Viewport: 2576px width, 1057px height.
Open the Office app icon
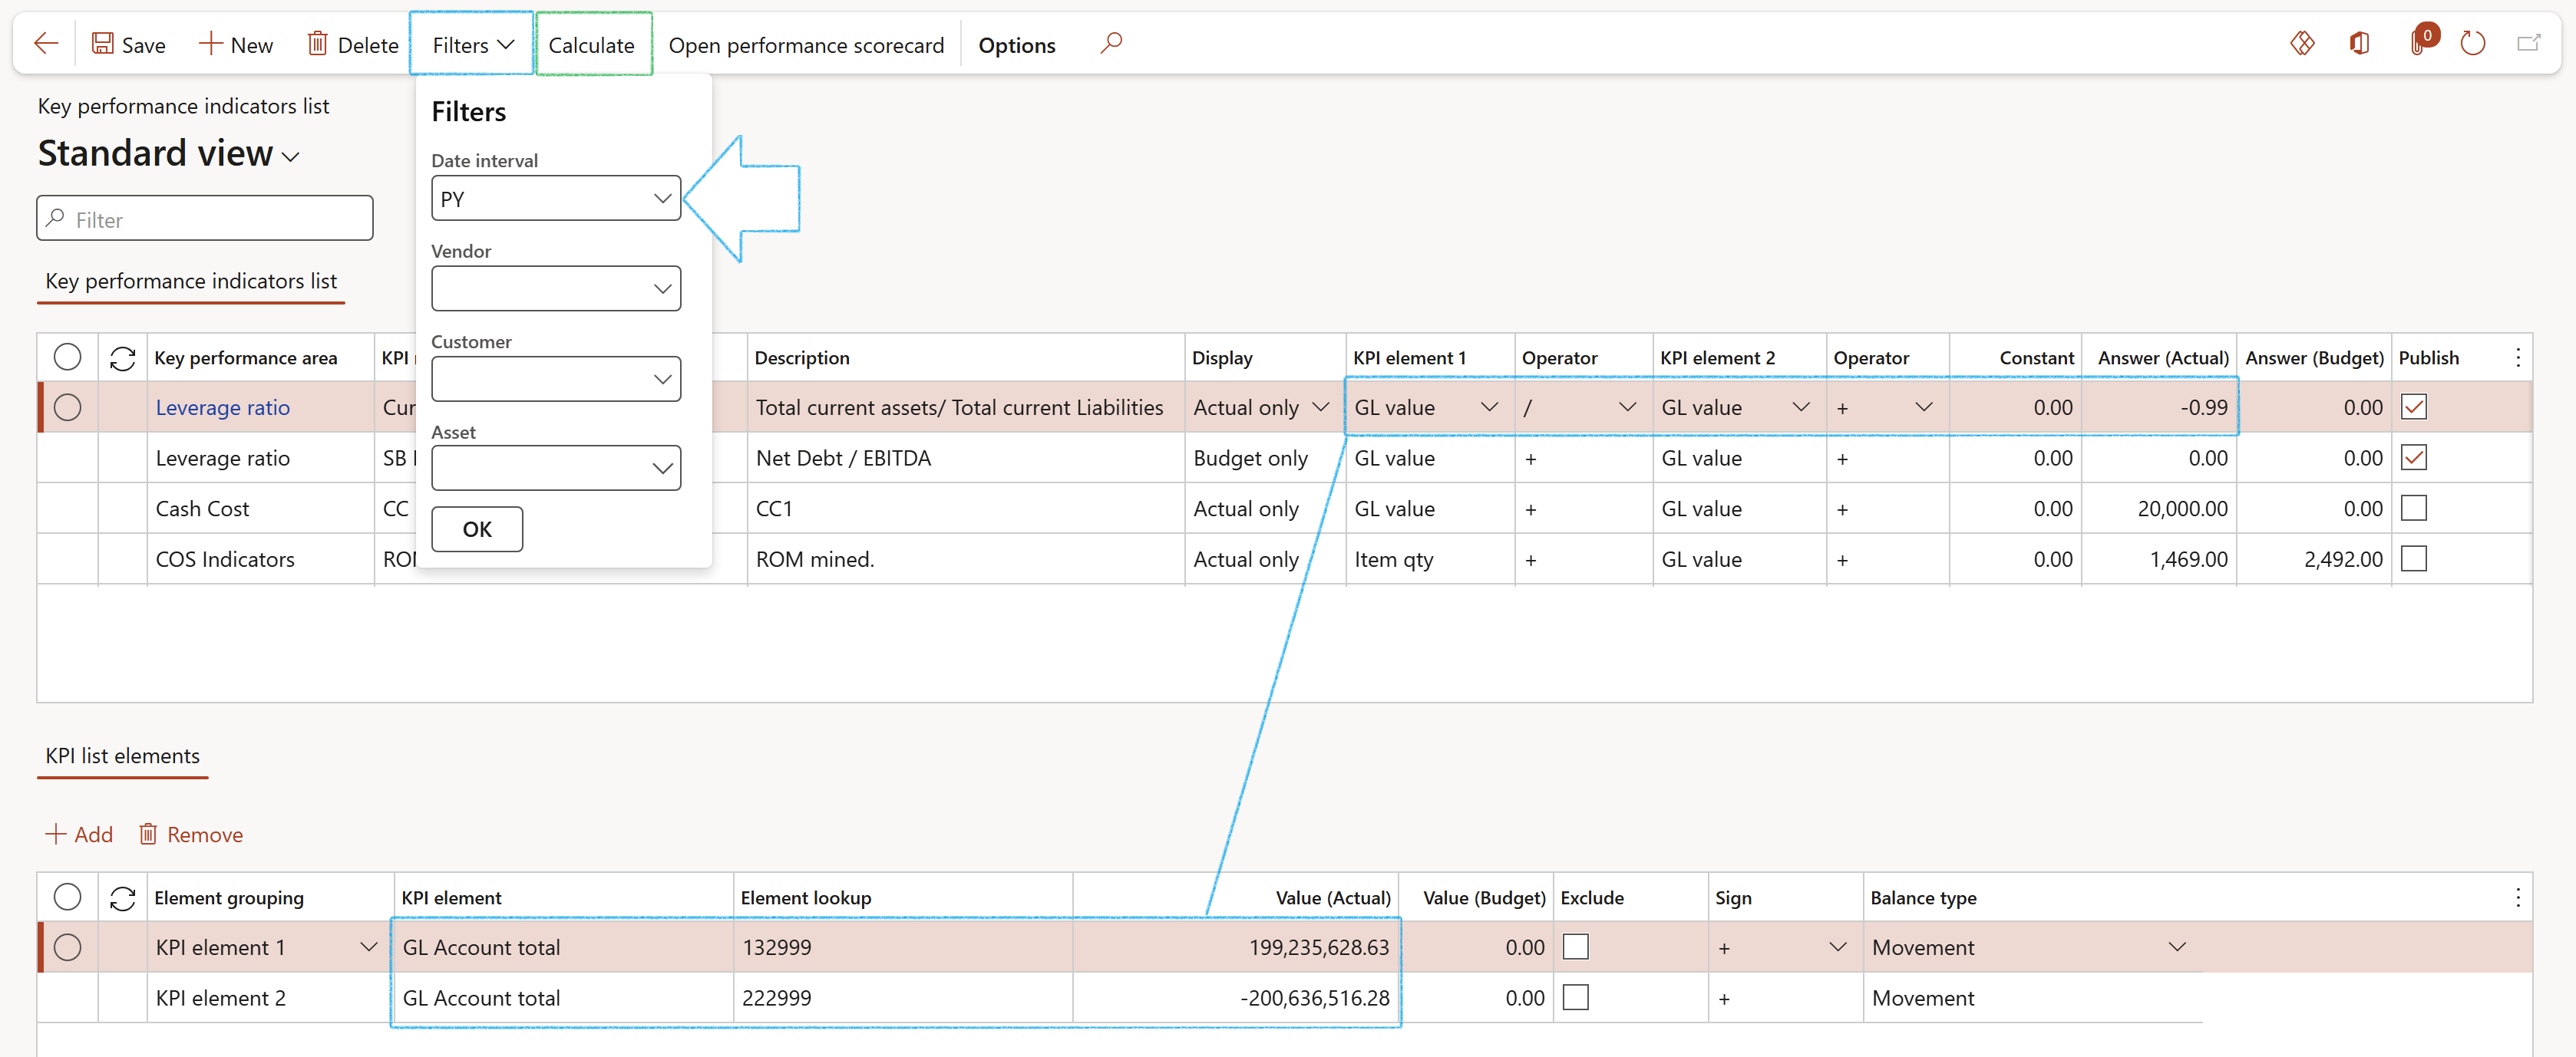[2359, 44]
